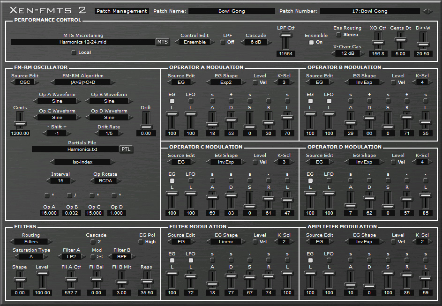This screenshot has width=442, height=306.
Task: Toggle the Op B divide checkbox
Action: coord(69,195)
